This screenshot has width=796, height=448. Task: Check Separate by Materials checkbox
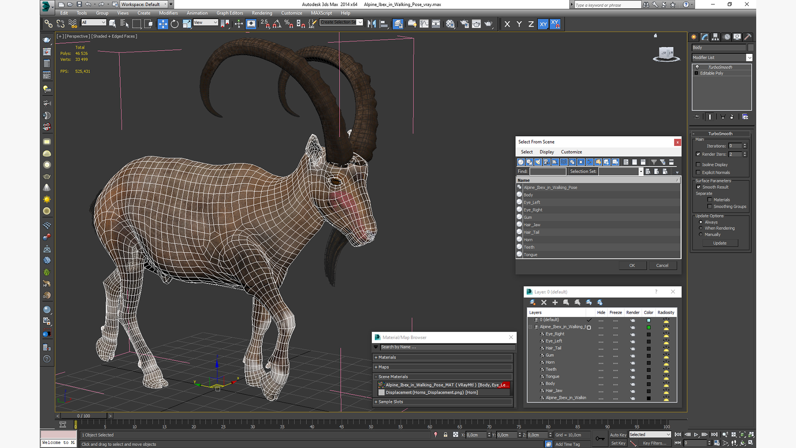(710, 200)
